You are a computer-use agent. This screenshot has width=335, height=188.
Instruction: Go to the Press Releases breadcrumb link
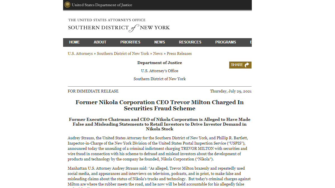(179, 53)
